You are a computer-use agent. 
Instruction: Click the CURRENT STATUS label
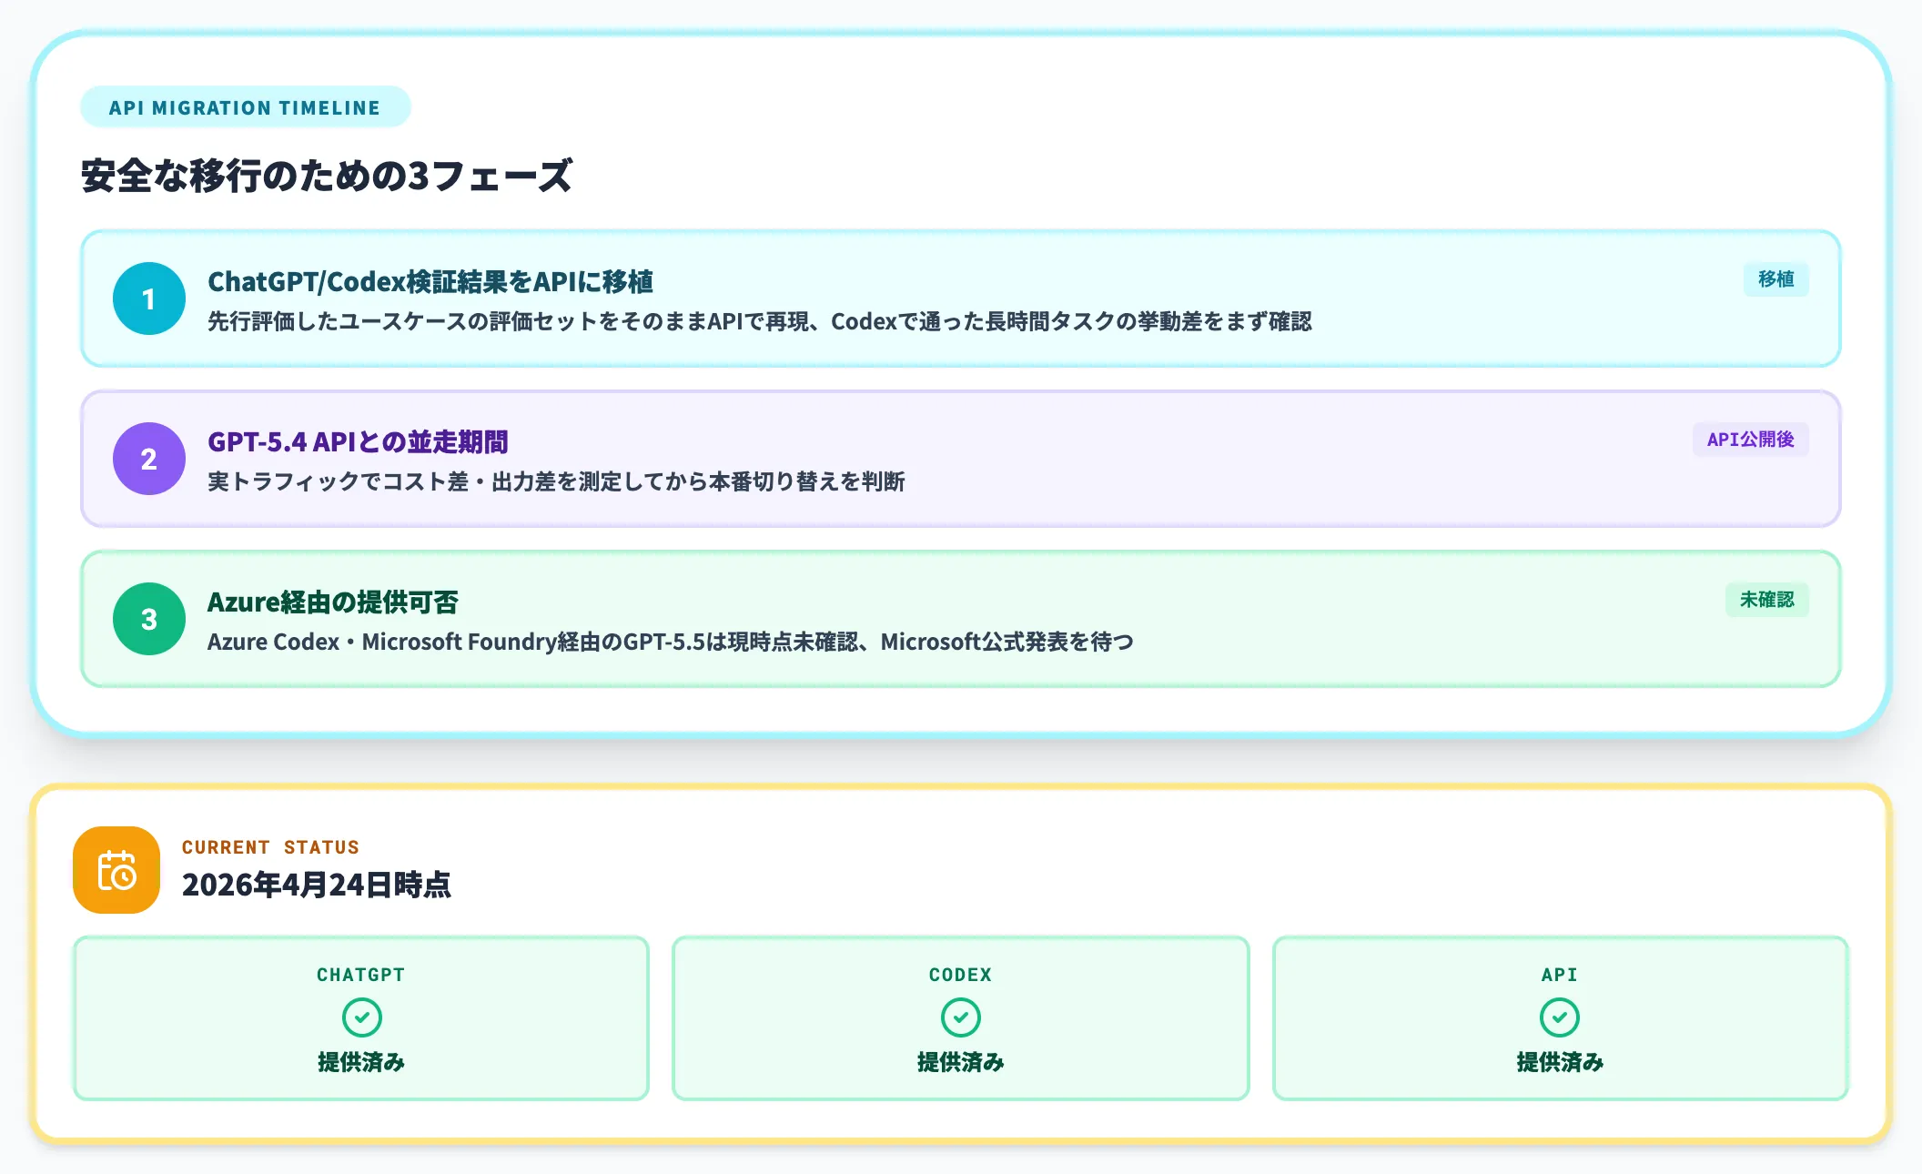(x=270, y=847)
